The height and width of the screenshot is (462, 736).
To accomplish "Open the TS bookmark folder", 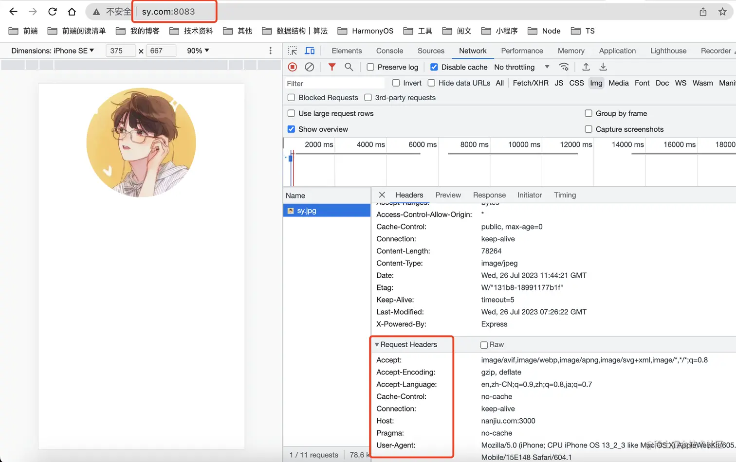I will [x=583, y=31].
